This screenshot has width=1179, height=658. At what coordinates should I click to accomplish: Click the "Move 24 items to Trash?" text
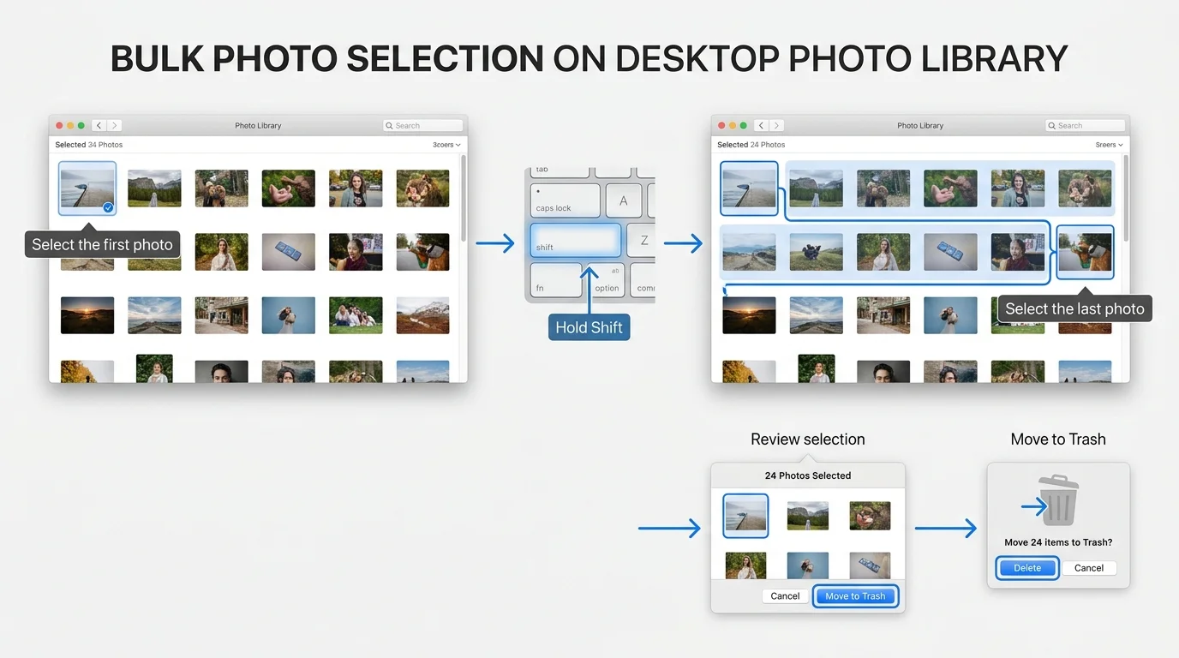[x=1058, y=542]
